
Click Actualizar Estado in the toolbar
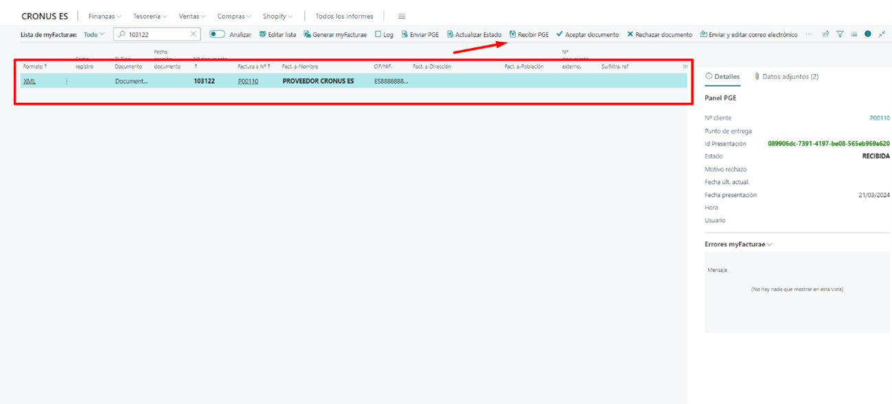pos(474,34)
